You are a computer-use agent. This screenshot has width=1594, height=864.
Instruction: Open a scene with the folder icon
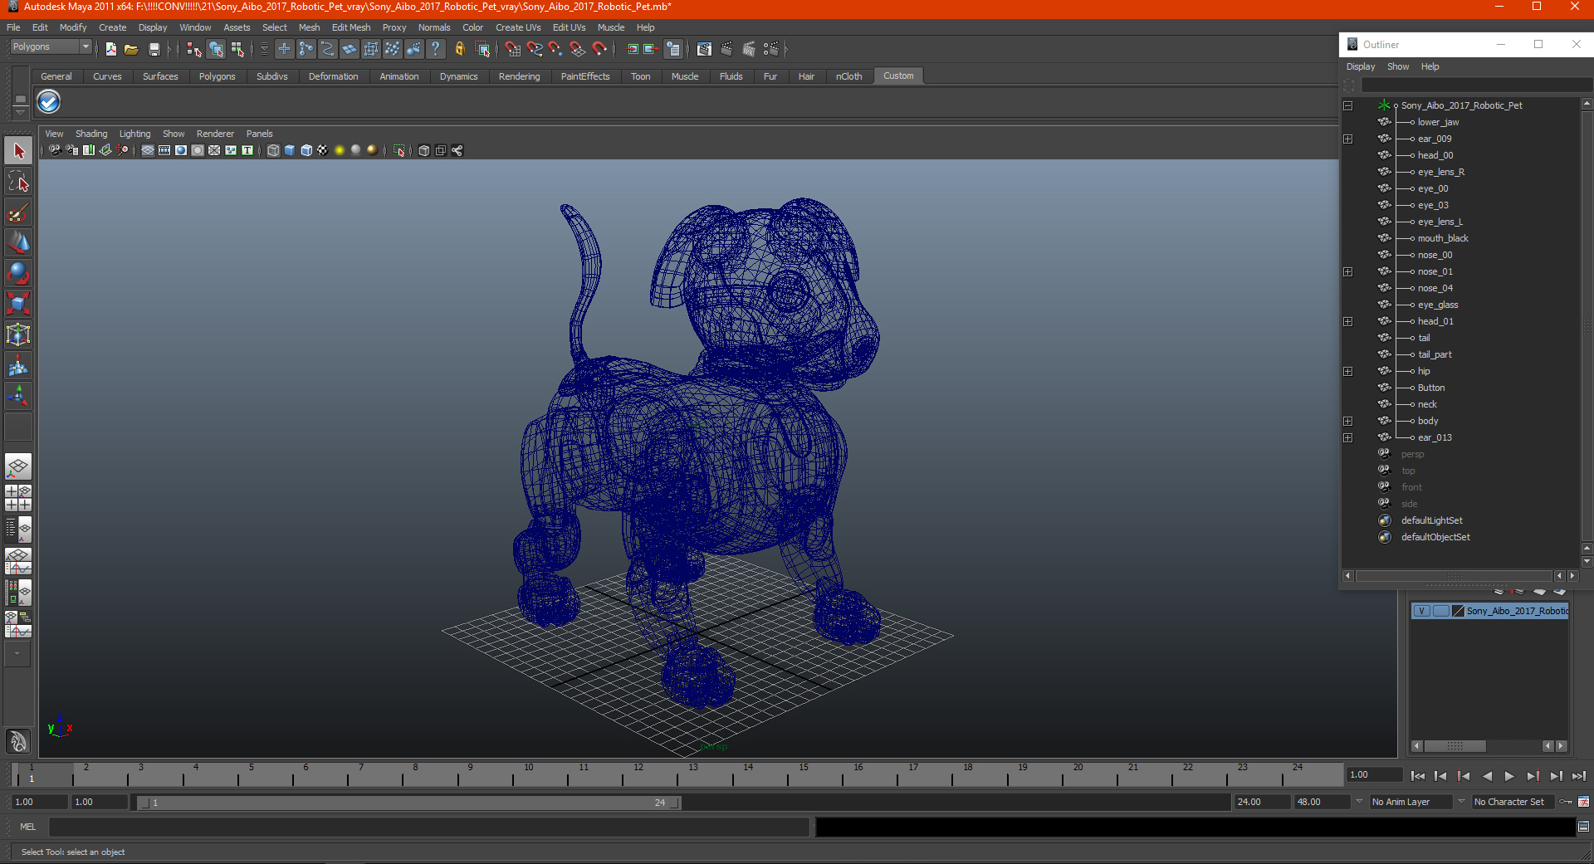coord(131,50)
